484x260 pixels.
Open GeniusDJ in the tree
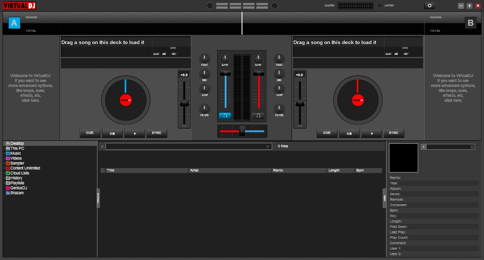point(16,188)
